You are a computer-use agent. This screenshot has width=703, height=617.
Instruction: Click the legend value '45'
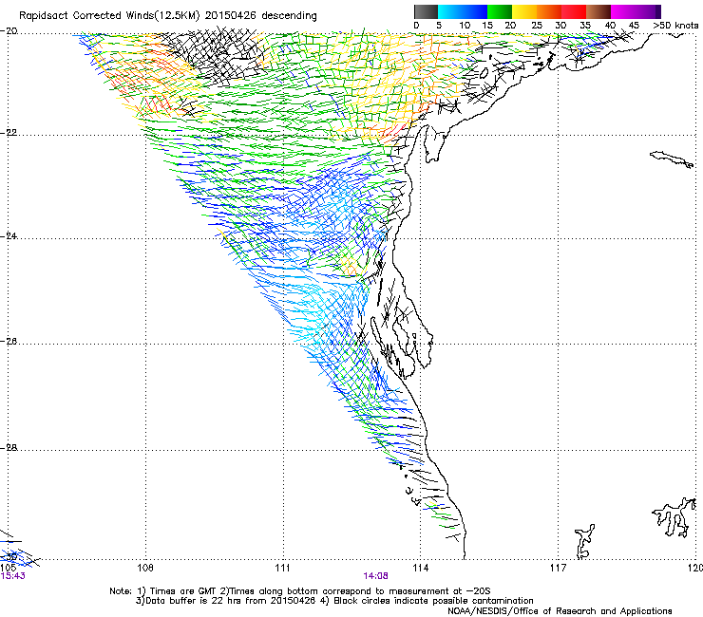(x=634, y=25)
